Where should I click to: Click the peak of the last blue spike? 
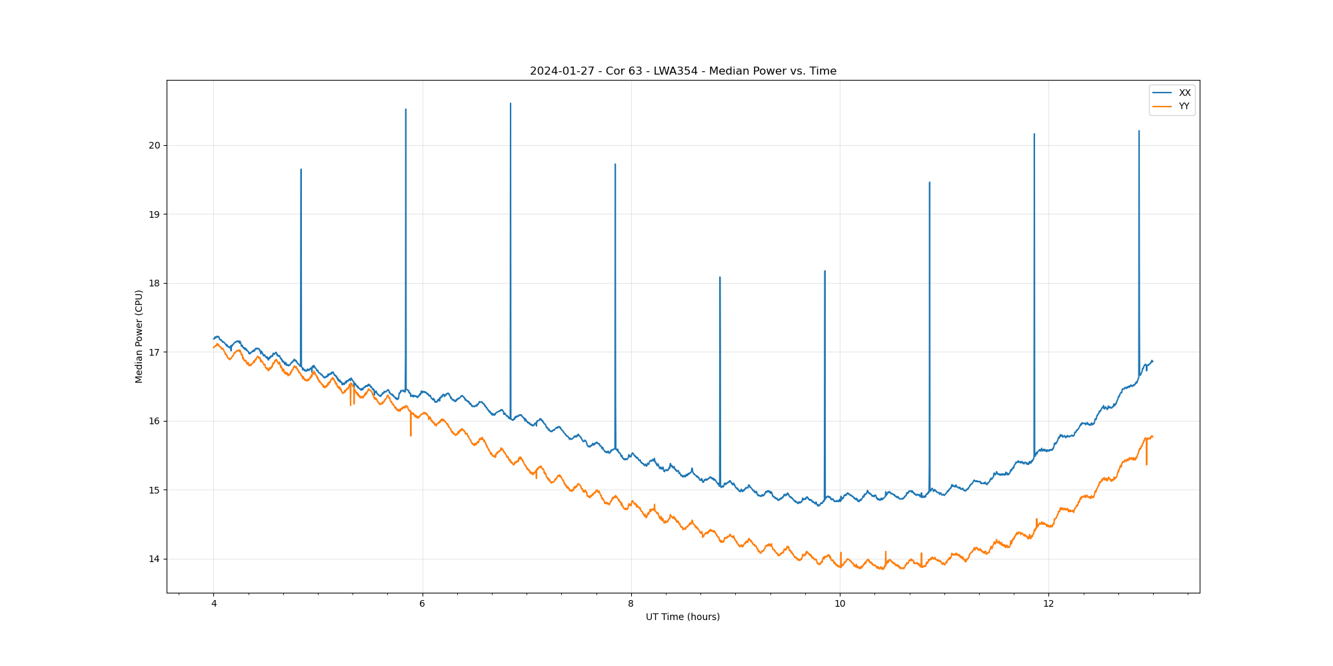click(1139, 131)
